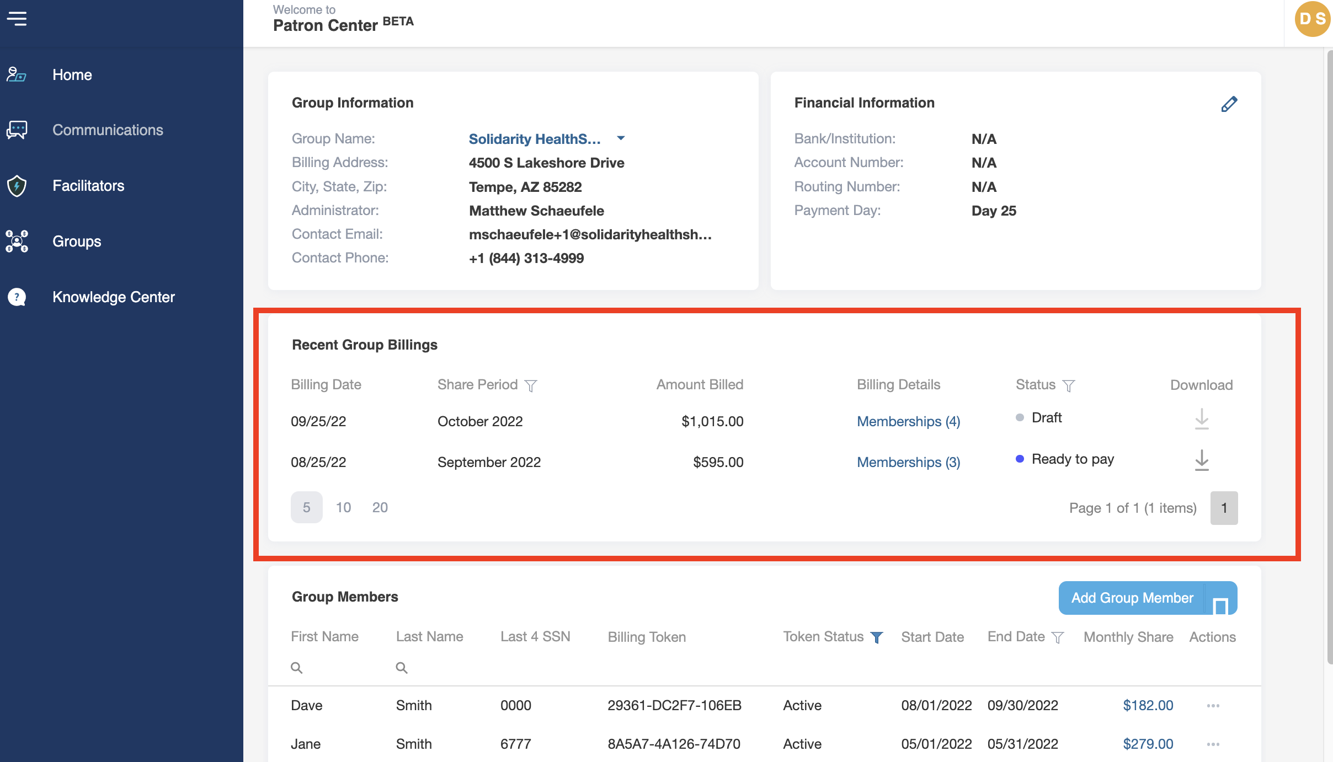This screenshot has width=1333, height=762.
Task: Set page size to 10
Action: [x=343, y=507]
